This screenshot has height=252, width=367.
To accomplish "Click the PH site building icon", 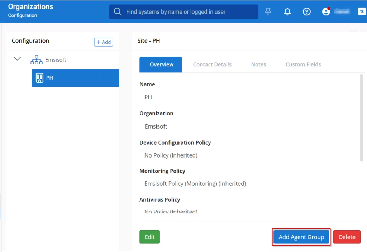I will coord(40,78).
